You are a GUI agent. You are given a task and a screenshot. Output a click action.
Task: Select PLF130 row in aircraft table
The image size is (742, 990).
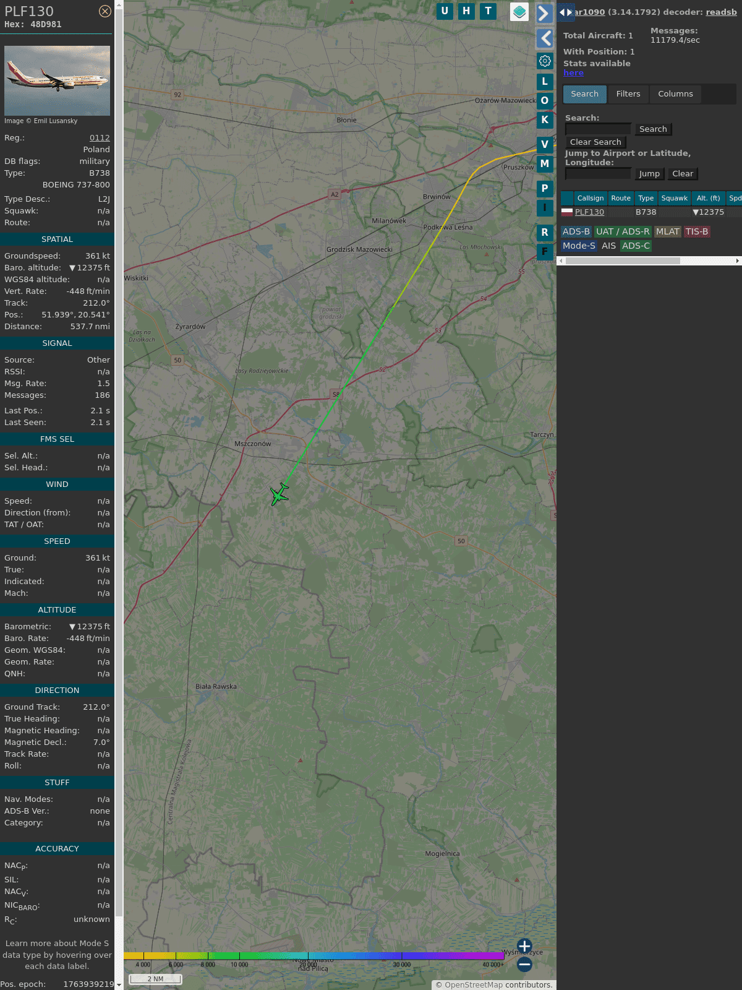[x=650, y=212]
